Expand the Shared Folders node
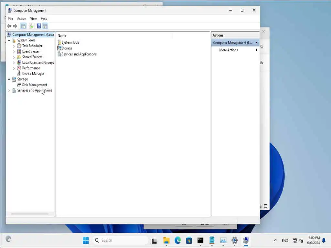Screen dimensions: 331x248 (x=14, y=57)
